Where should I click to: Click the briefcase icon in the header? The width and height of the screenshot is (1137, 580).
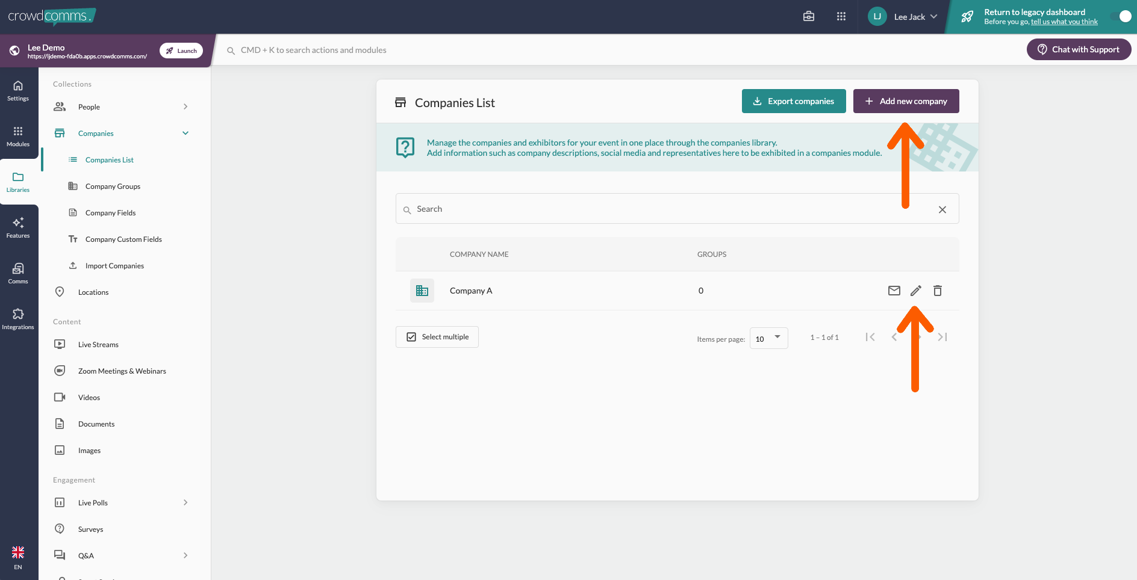pos(809,17)
